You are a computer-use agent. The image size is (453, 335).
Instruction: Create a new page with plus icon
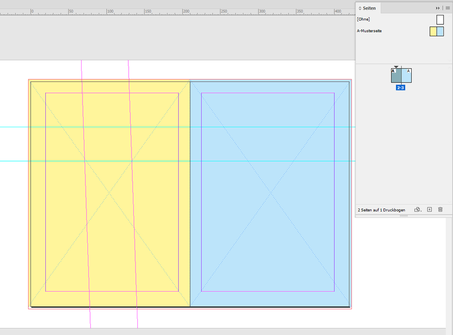point(429,210)
